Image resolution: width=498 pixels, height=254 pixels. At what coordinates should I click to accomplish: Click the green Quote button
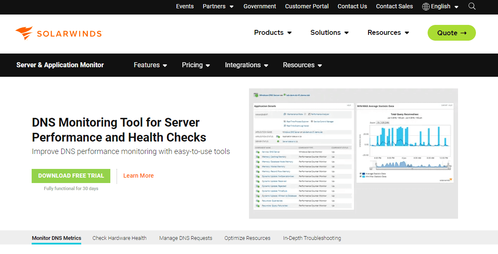click(452, 33)
